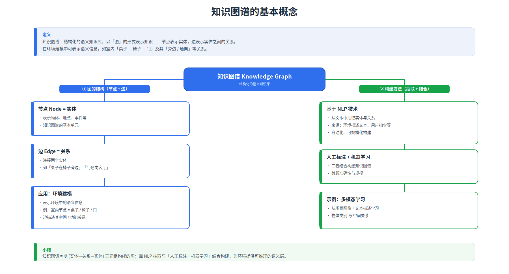The width and height of the screenshot is (509, 274).
Task: Click bullet 表示环境中的语义信息
Action: pos(63,203)
